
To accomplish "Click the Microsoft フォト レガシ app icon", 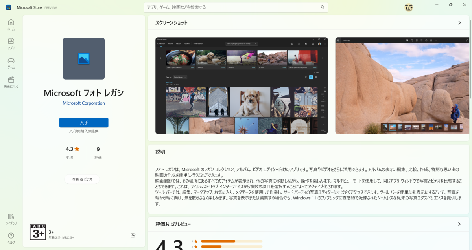I will click(x=84, y=58).
